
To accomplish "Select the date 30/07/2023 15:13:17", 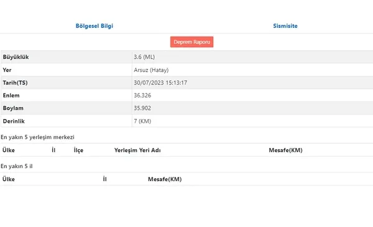I will pos(160,83).
